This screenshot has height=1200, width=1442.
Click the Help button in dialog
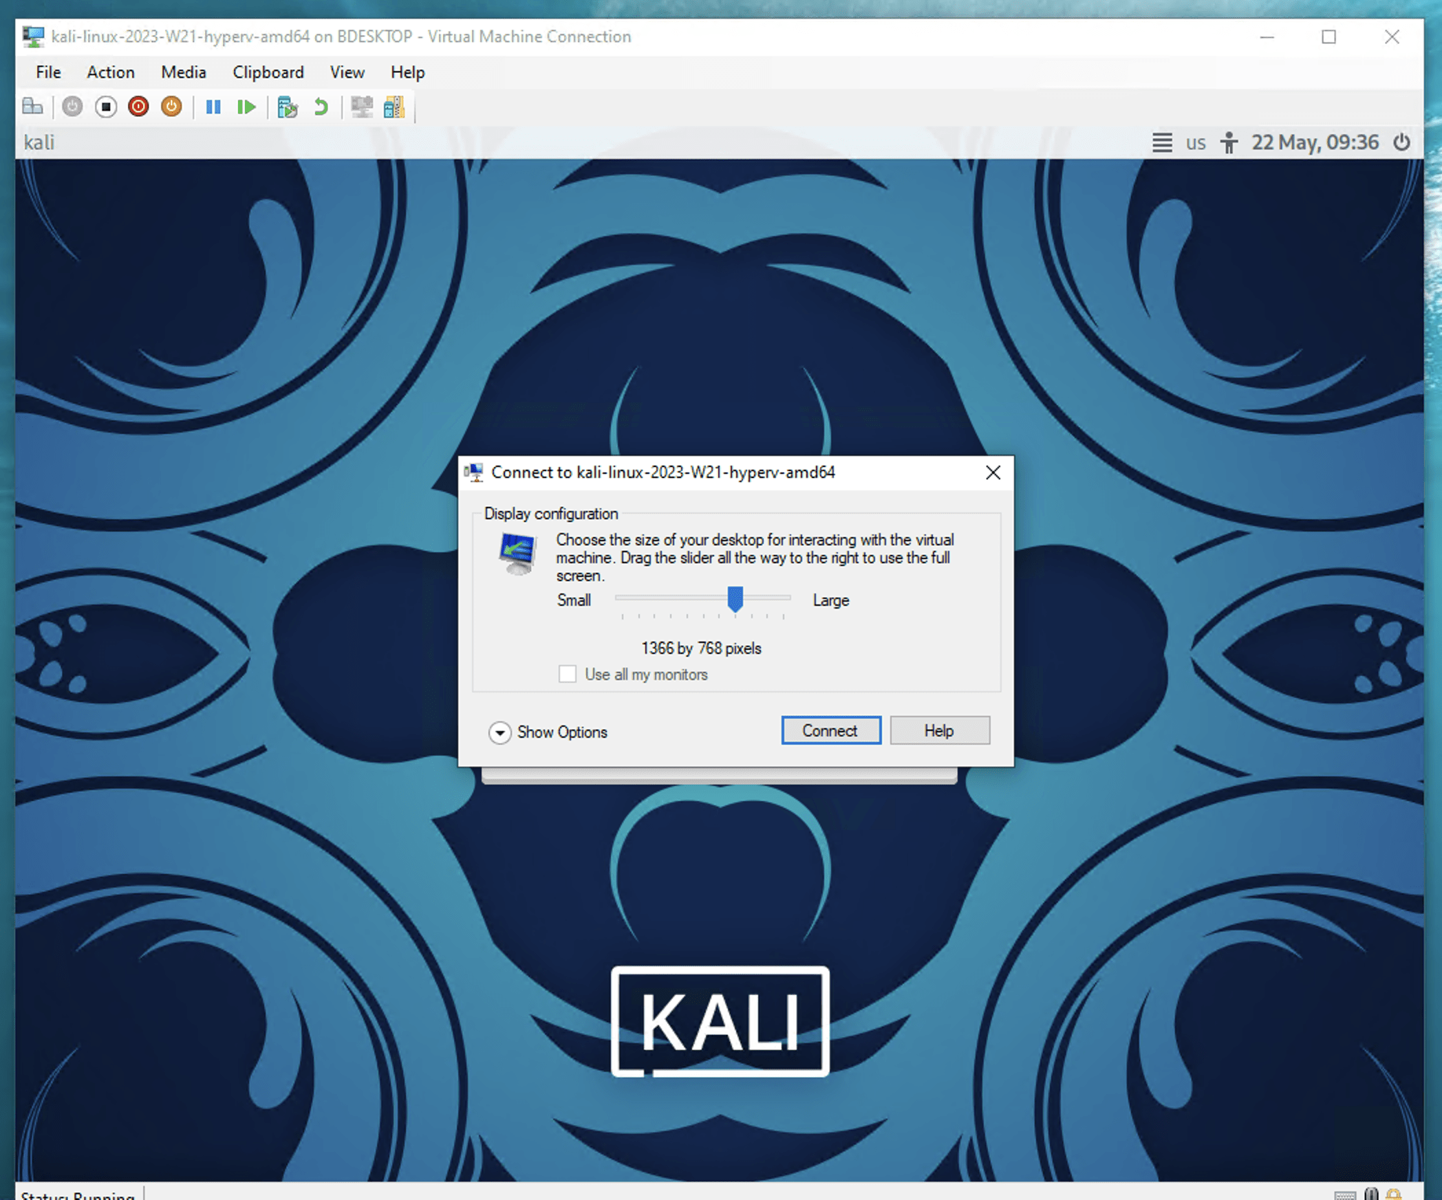pyautogui.click(x=939, y=730)
